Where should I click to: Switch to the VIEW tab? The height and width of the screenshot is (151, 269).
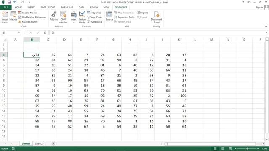coord(106,8)
